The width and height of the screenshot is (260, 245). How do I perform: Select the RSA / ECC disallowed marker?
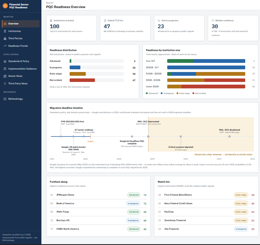click(230, 136)
